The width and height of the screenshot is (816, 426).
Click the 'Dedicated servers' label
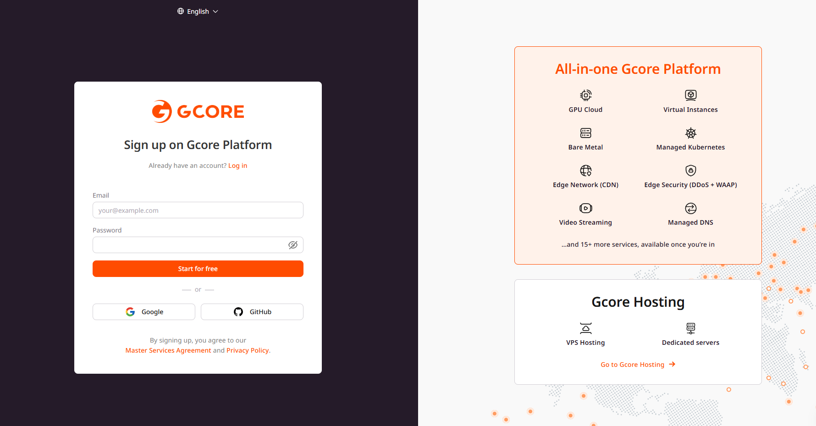691,343
